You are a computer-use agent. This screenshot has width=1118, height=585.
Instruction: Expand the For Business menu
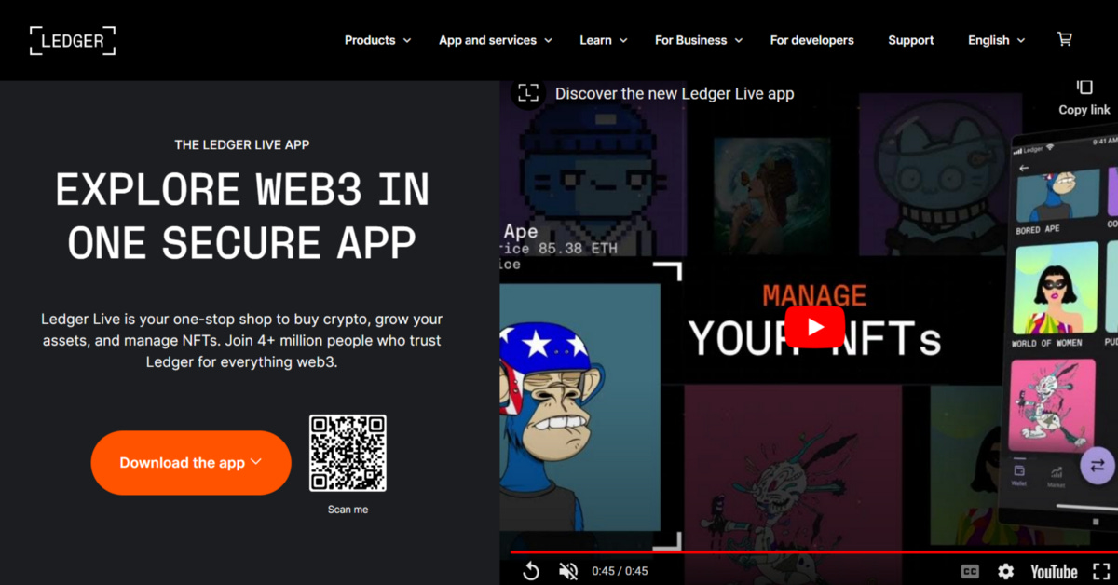(x=699, y=40)
